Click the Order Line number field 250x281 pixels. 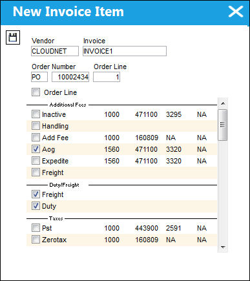[107, 77]
